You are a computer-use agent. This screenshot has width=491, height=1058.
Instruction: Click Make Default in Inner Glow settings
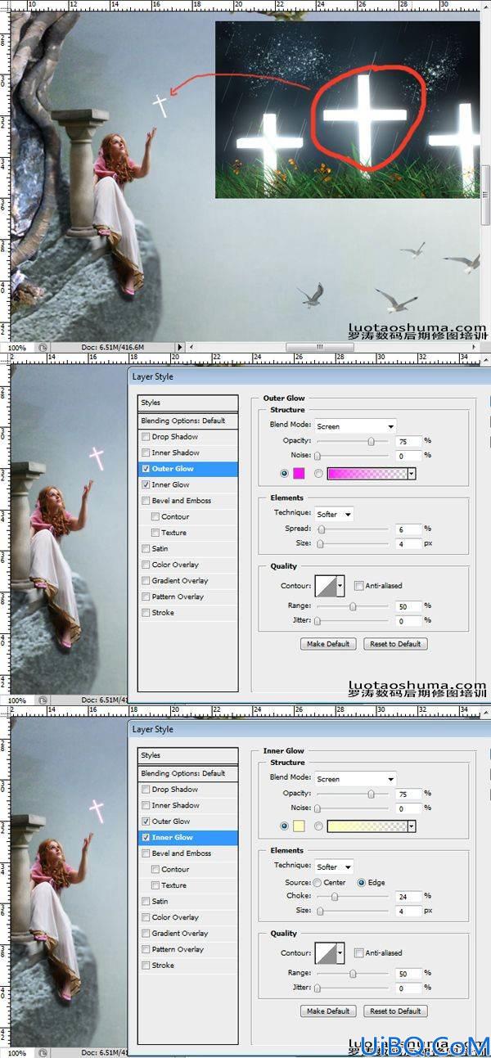coord(328,1011)
